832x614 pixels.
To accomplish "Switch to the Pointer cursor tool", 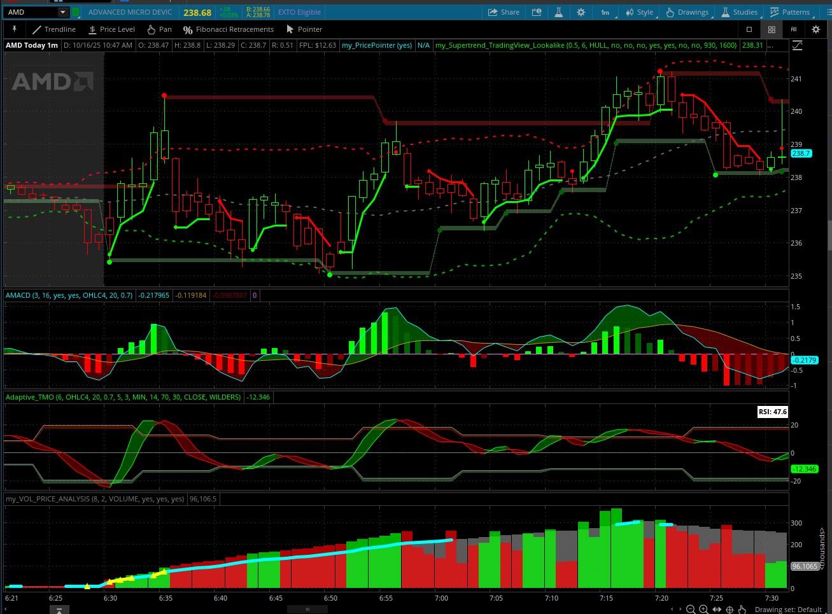I will click(x=304, y=29).
